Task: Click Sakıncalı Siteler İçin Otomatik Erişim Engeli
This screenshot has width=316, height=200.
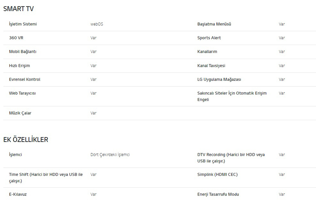Action: tap(232, 96)
